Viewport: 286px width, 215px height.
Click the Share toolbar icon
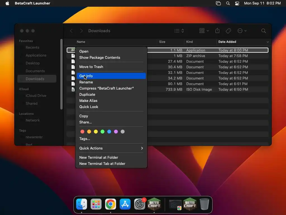coord(217,31)
